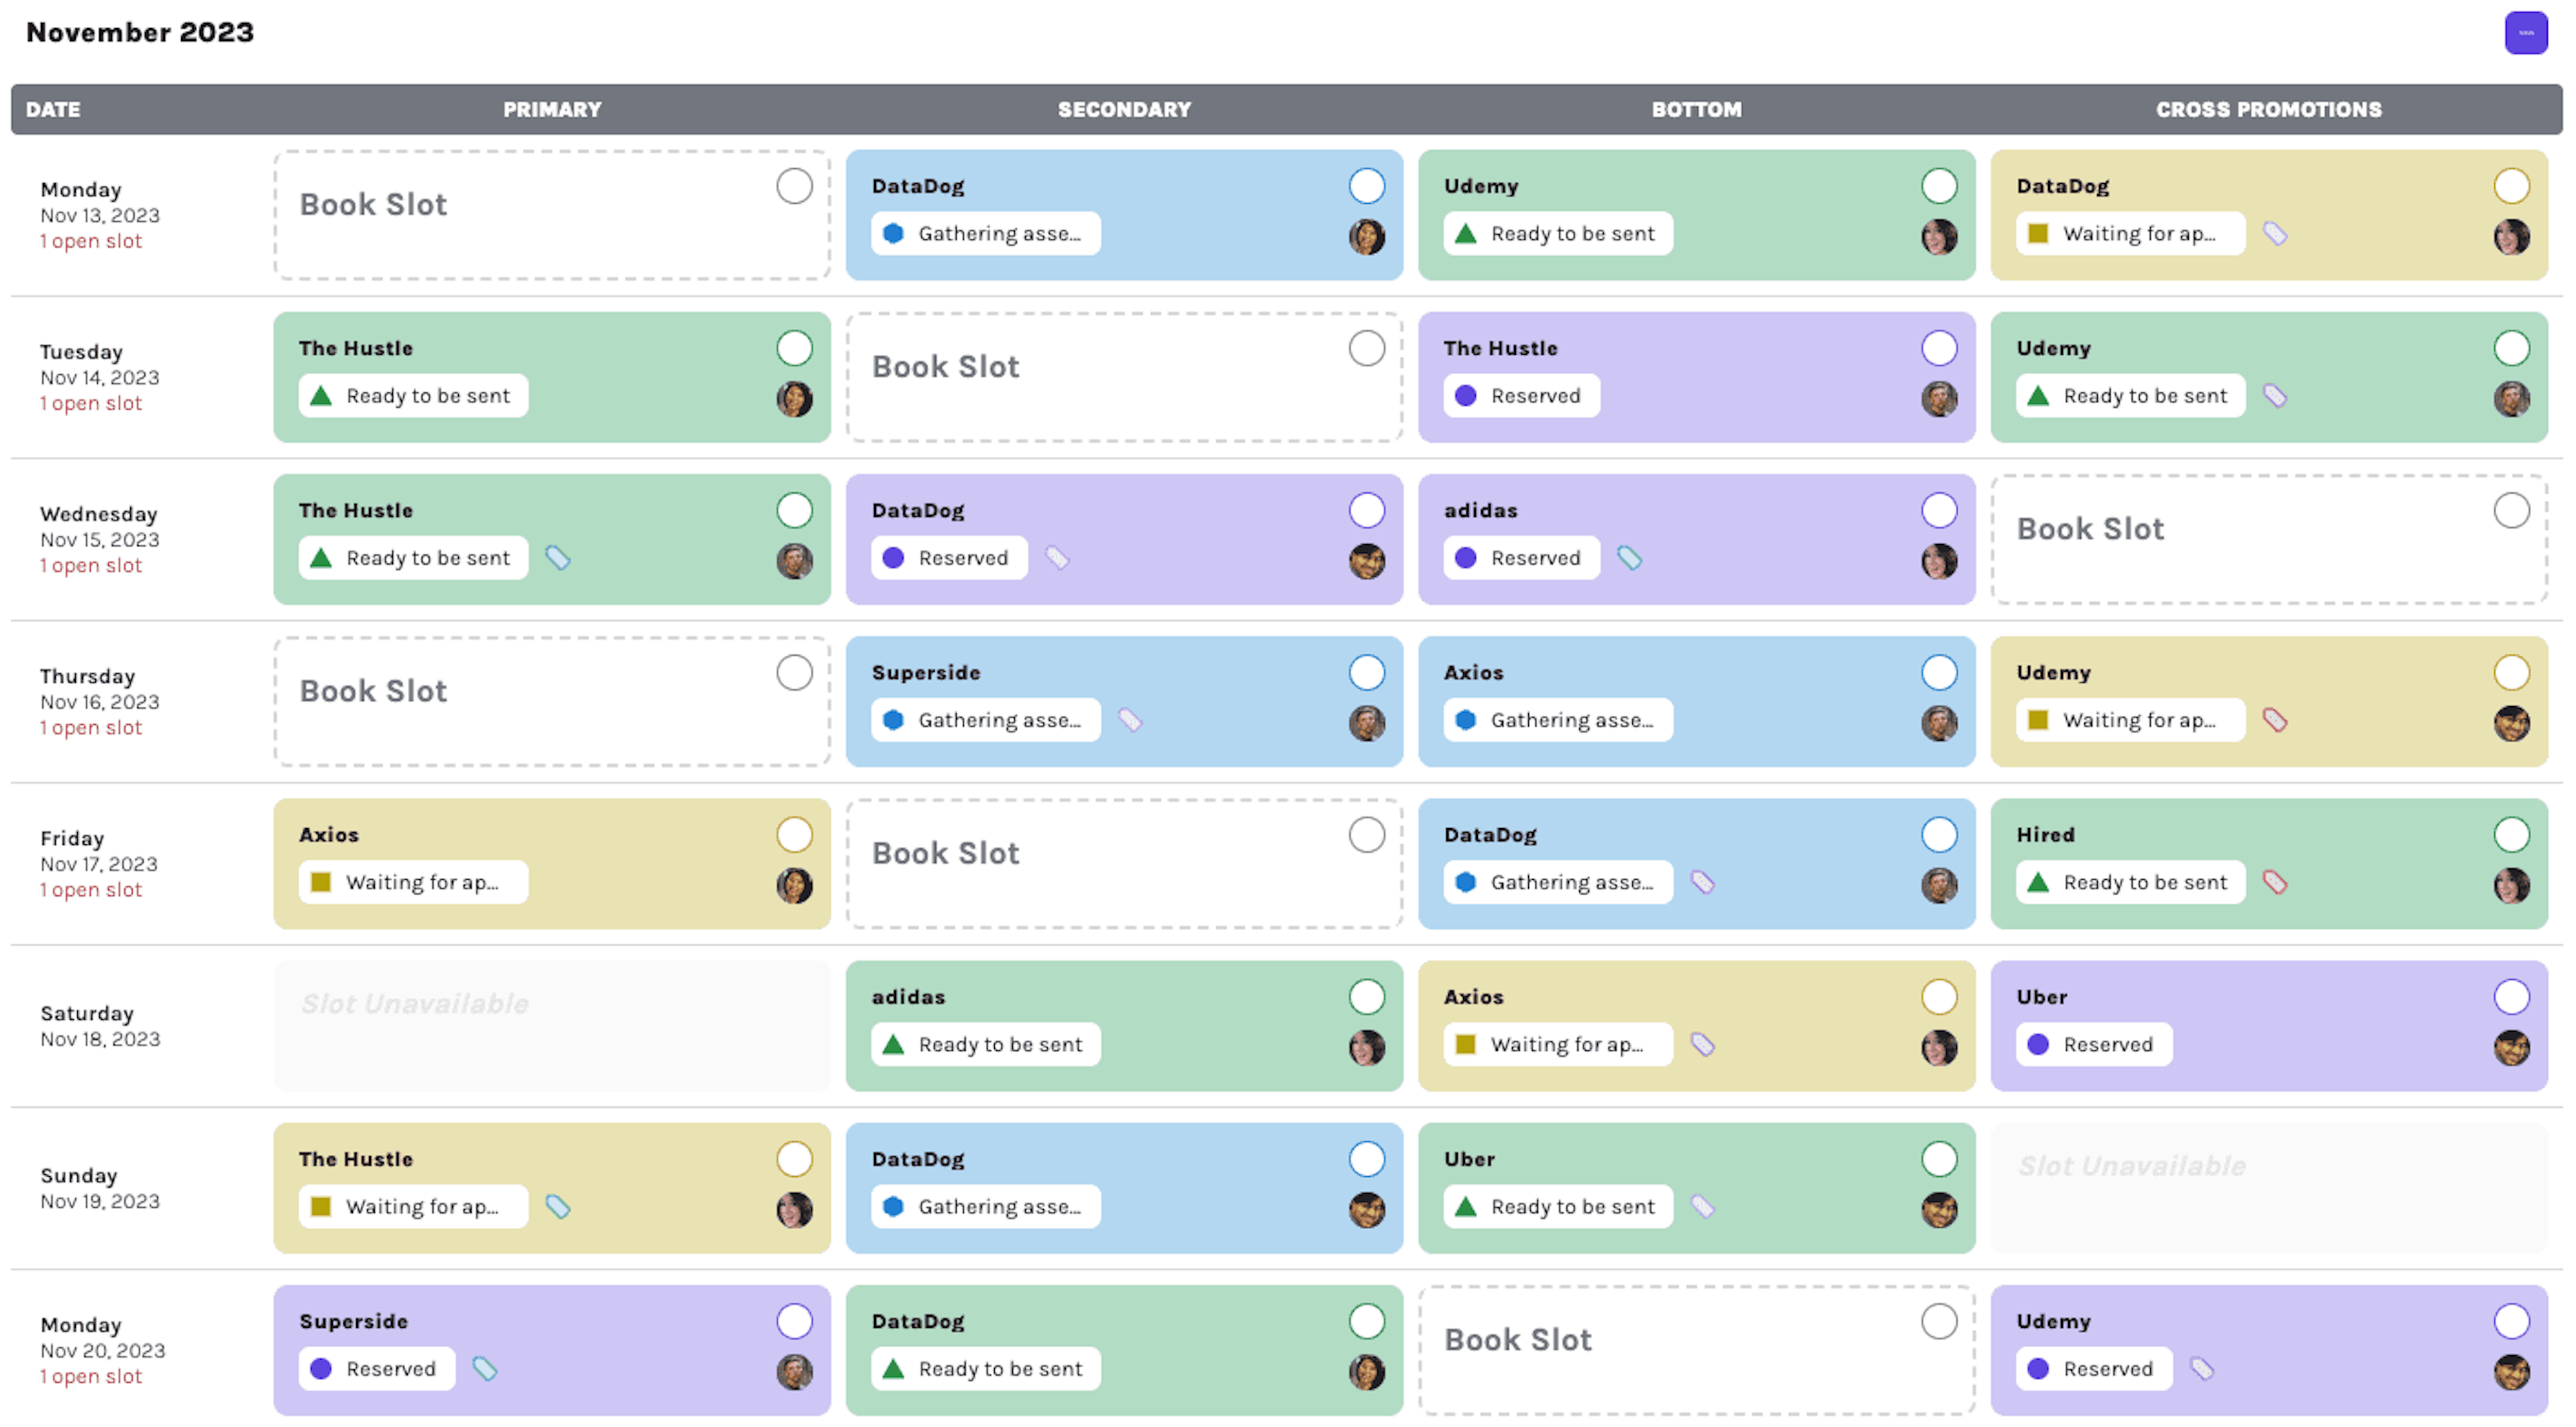
Task: Open Ready to be sent status on Udemy, Nov 13
Action: tap(1557, 234)
